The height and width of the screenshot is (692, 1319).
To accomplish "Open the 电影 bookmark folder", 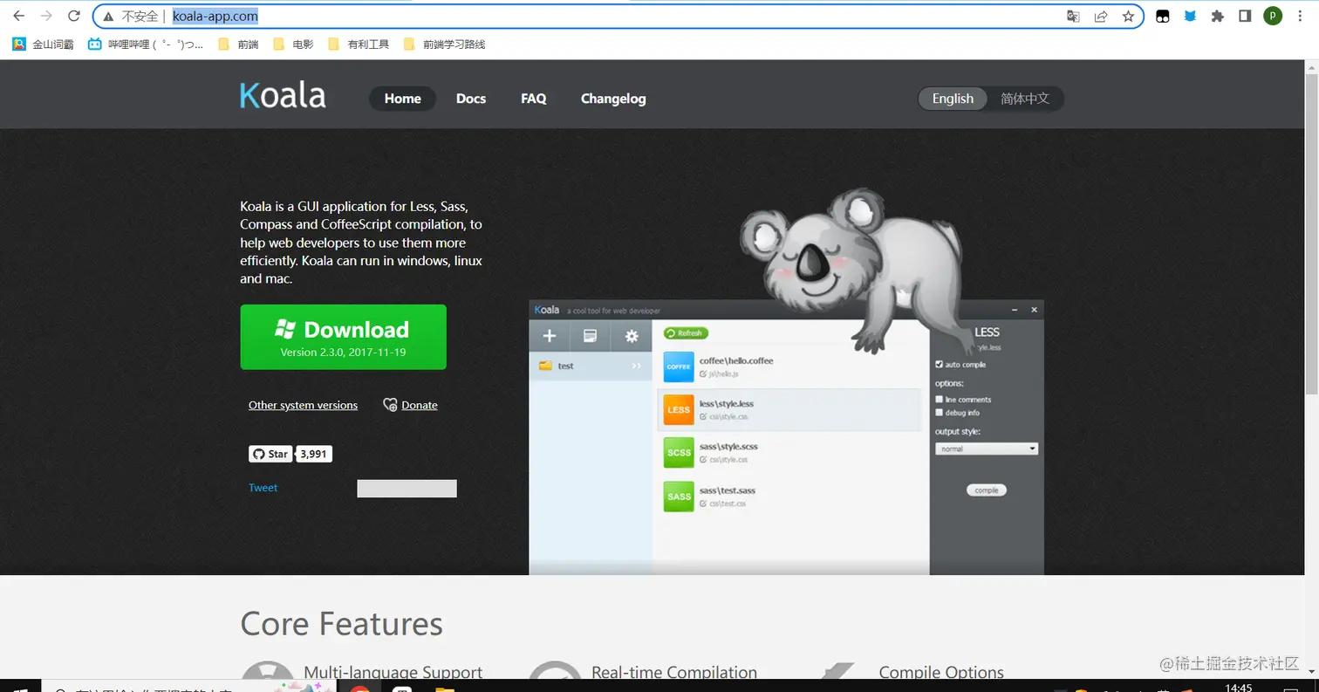I will click(x=293, y=44).
